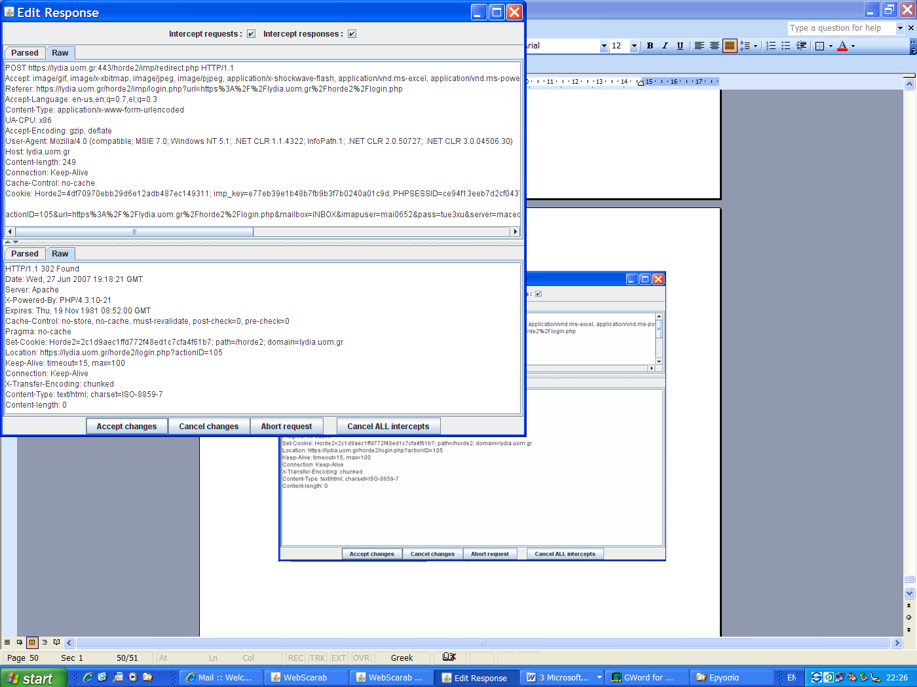Click Greek language status indicator
The height and width of the screenshot is (687, 917).
point(402,658)
